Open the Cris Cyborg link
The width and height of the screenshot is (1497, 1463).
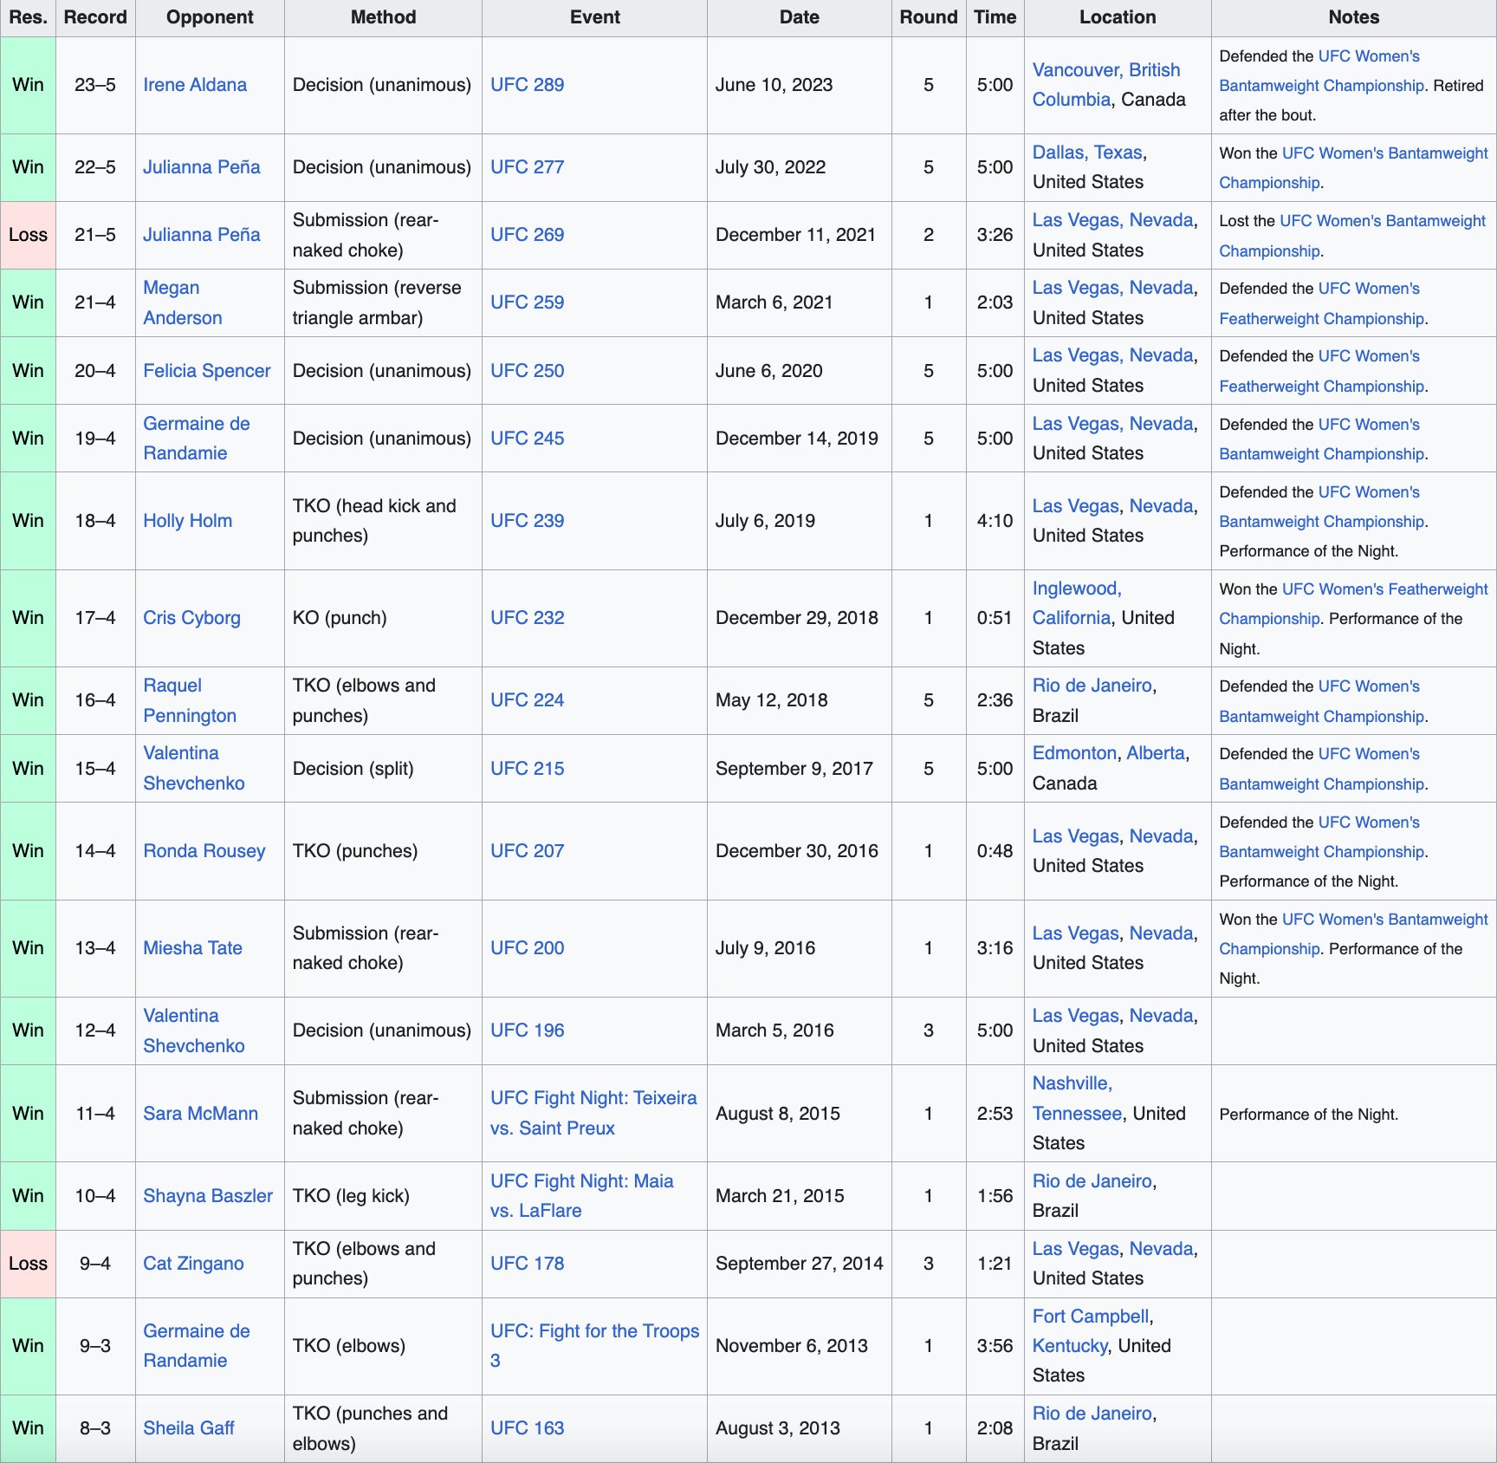coord(191,618)
